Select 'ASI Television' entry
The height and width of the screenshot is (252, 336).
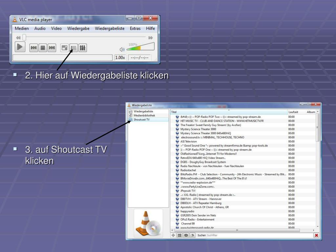189,141
